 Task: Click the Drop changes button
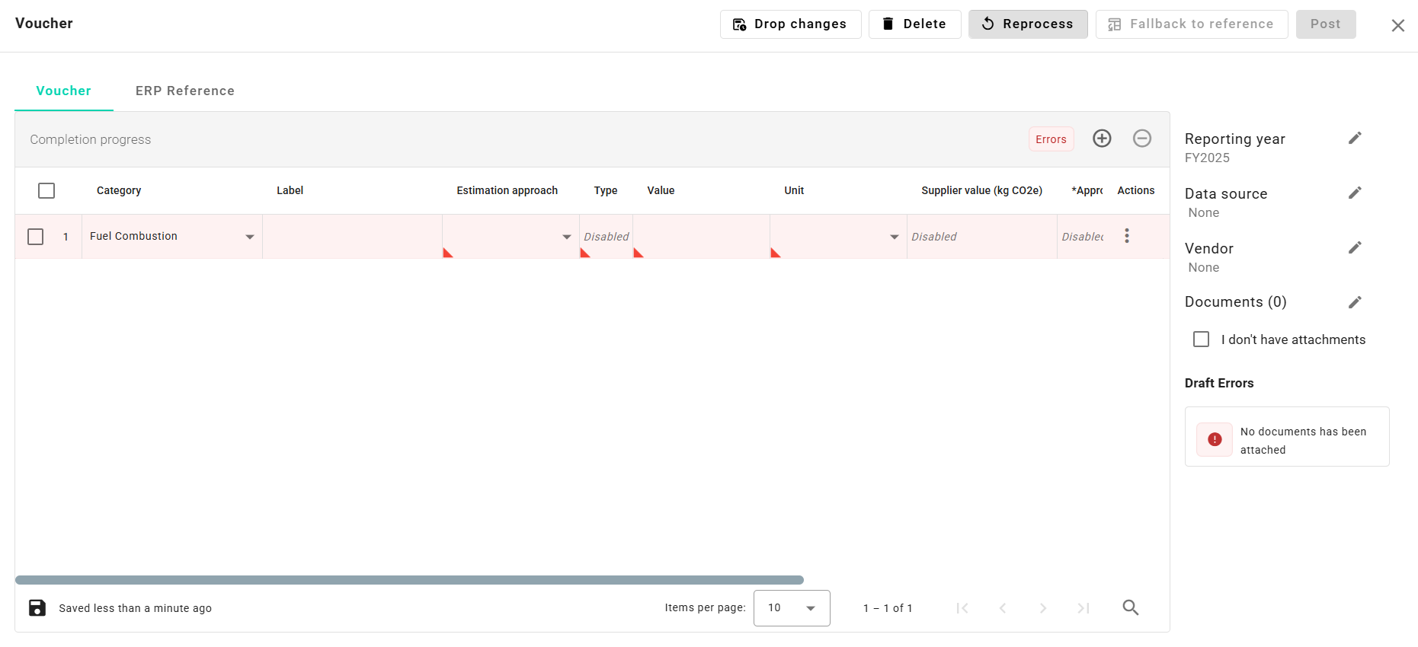[x=790, y=24]
